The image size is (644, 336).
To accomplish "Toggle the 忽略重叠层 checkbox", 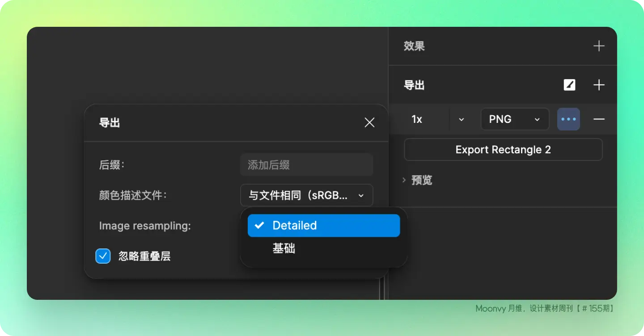I will click(103, 256).
